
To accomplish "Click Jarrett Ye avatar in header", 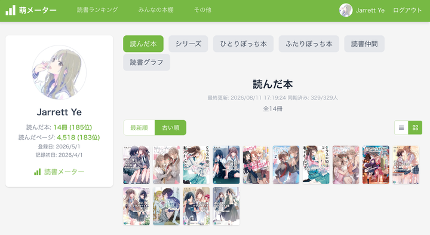I will pyautogui.click(x=346, y=10).
